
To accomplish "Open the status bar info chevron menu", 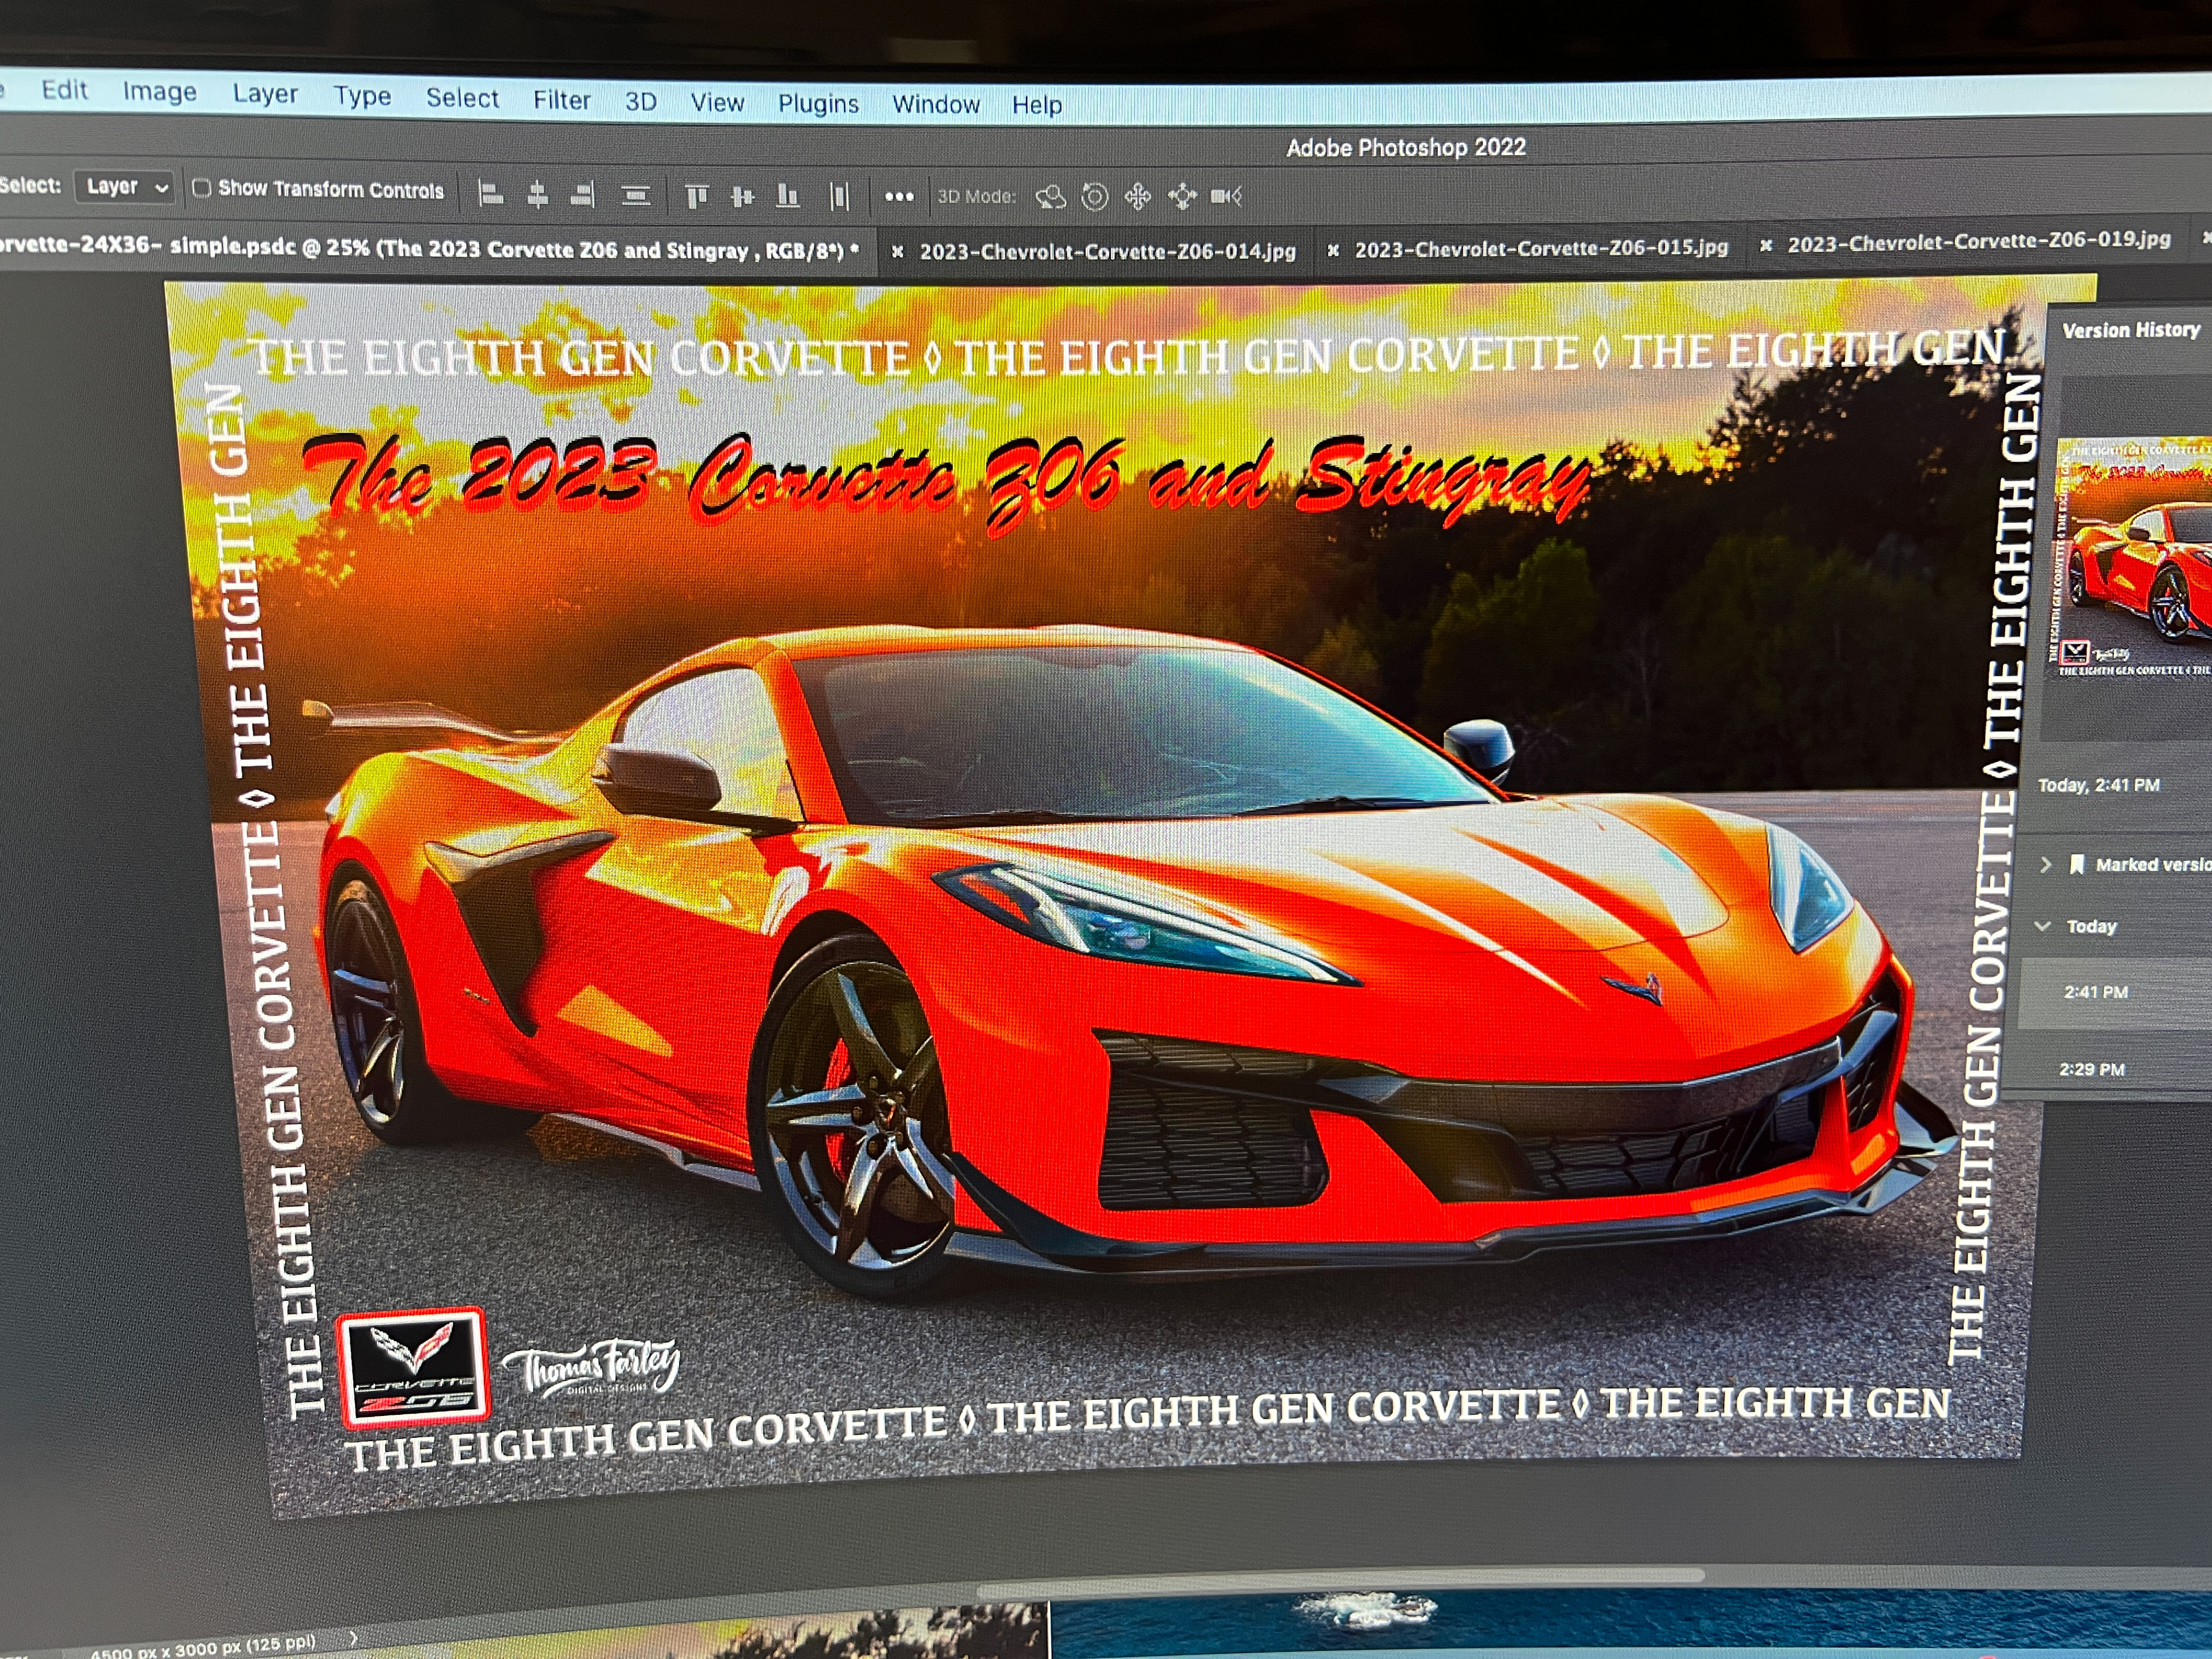I will (353, 1638).
